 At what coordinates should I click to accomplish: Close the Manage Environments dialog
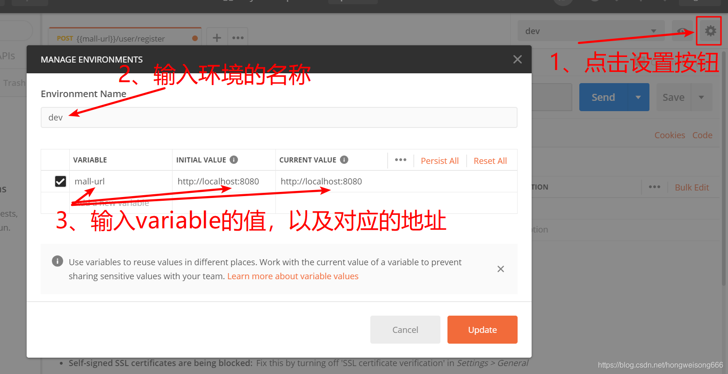(x=517, y=59)
